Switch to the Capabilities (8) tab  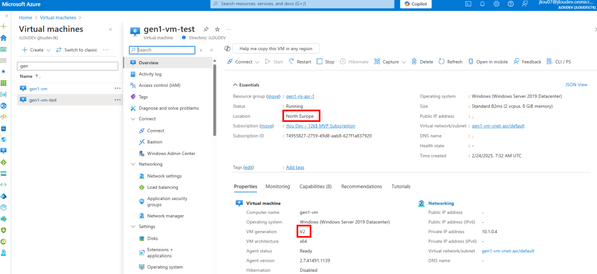click(x=315, y=187)
